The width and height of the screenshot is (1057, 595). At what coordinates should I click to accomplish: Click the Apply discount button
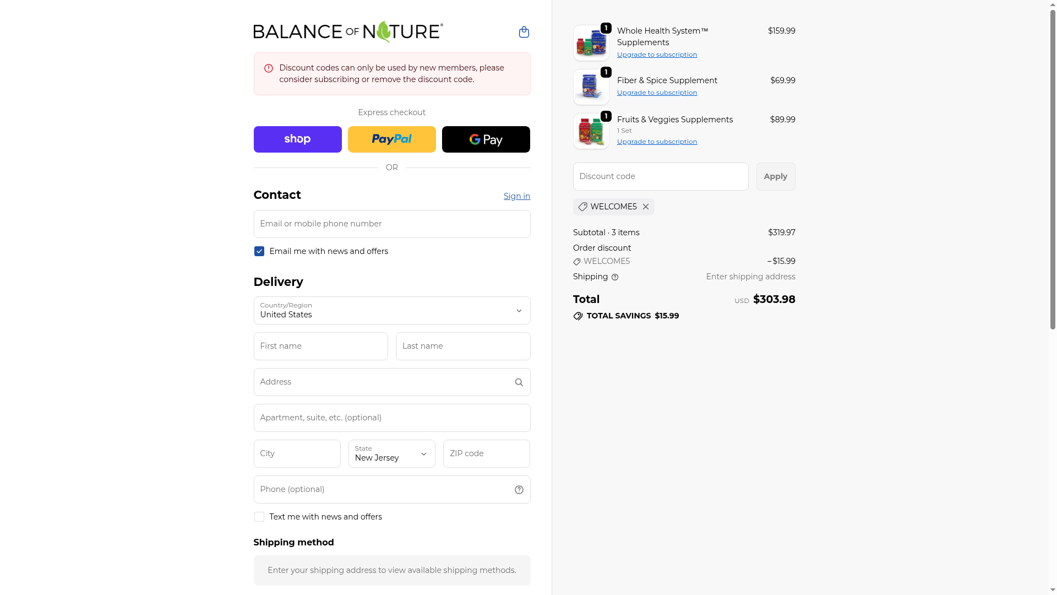click(x=775, y=176)
